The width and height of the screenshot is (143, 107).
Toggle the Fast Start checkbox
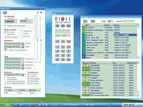pos(28,74)
